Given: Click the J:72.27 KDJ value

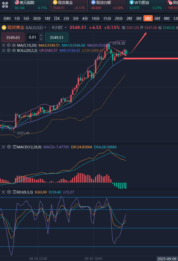Looking at the screenshot, I should 68,192.
